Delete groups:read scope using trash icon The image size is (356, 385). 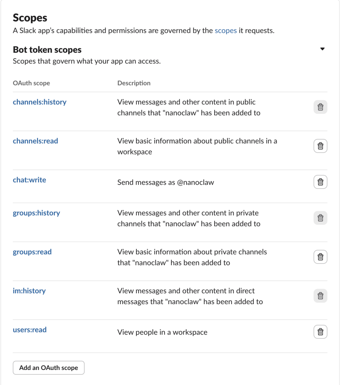click(320, 257)
